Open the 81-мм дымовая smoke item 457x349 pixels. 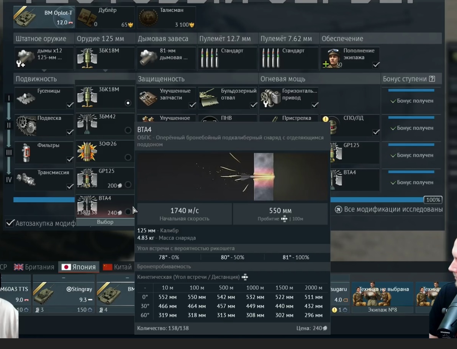point(166,58)
